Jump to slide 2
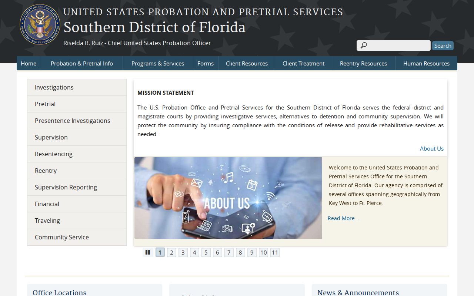Viewport: 474px width, 296px height. (x=171, y=252)
